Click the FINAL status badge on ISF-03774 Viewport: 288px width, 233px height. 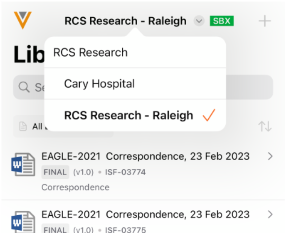coord(55,172)
